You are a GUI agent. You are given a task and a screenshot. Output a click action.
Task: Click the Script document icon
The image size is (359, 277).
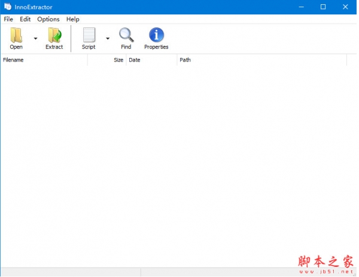tap(89, 35)
